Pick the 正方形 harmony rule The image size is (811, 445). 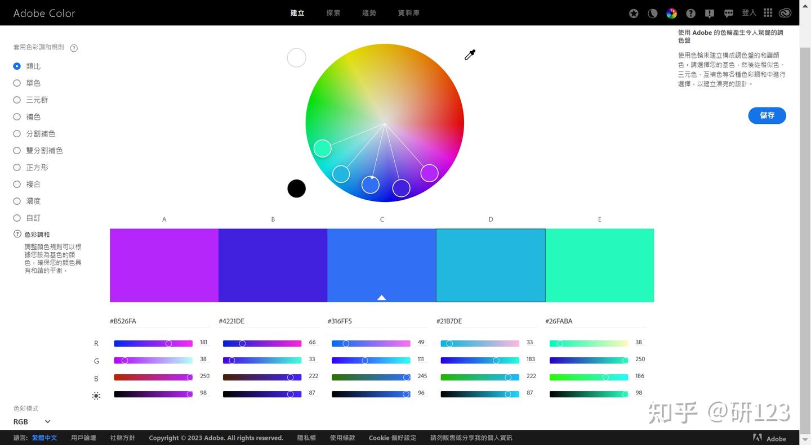pos(30,168)
